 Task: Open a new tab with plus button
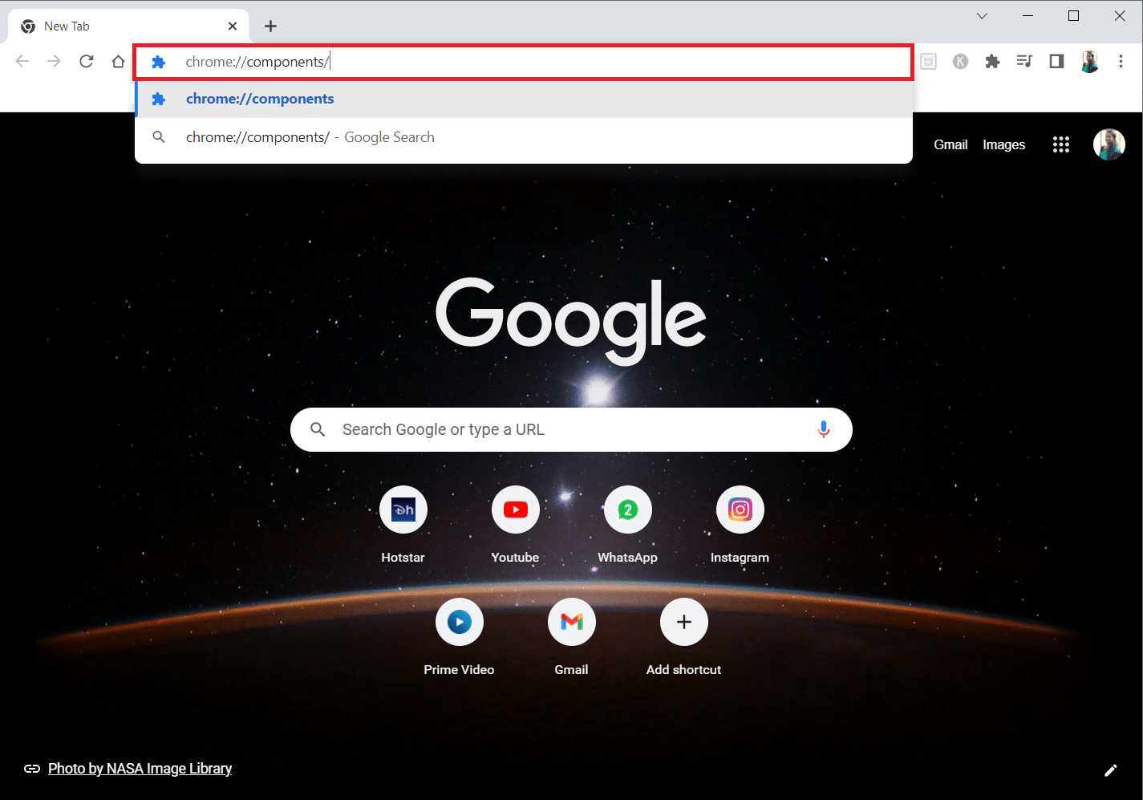tap(271, 26)
